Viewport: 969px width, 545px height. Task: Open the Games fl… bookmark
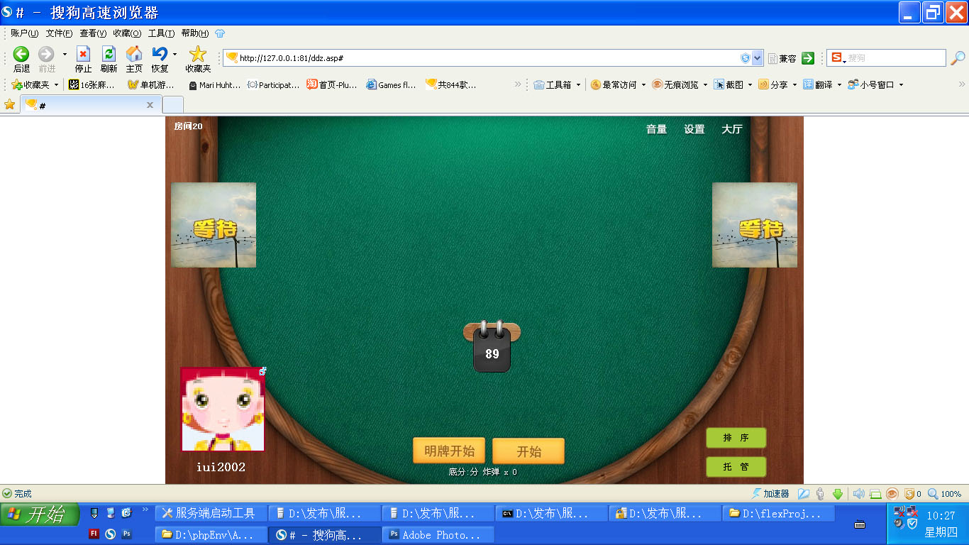[392, 84]
